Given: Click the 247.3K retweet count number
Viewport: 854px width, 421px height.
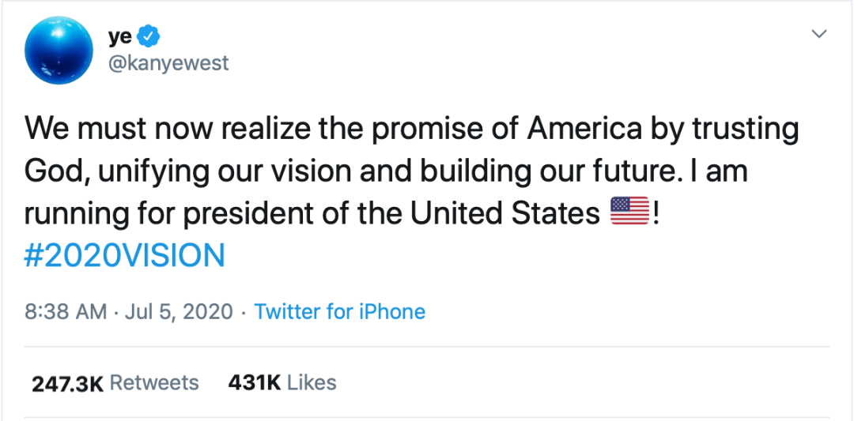Looking at the screenshot, I should tap(67, 383).
